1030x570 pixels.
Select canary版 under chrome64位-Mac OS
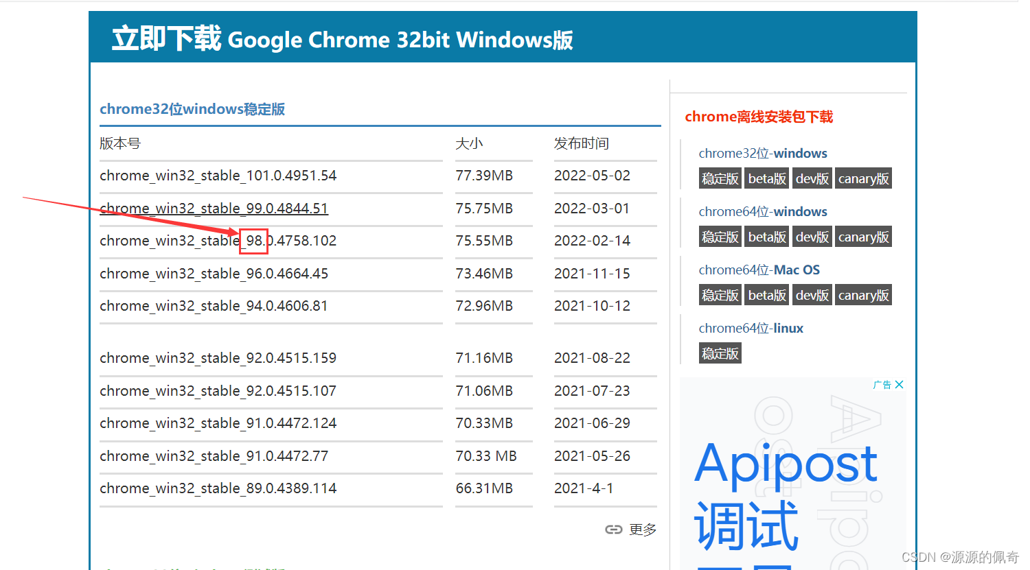863,294
